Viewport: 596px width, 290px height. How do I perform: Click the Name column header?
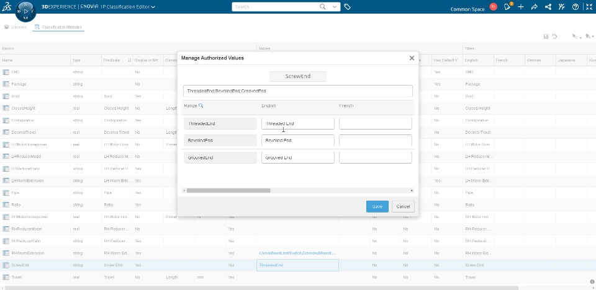(x=35, y=60)
